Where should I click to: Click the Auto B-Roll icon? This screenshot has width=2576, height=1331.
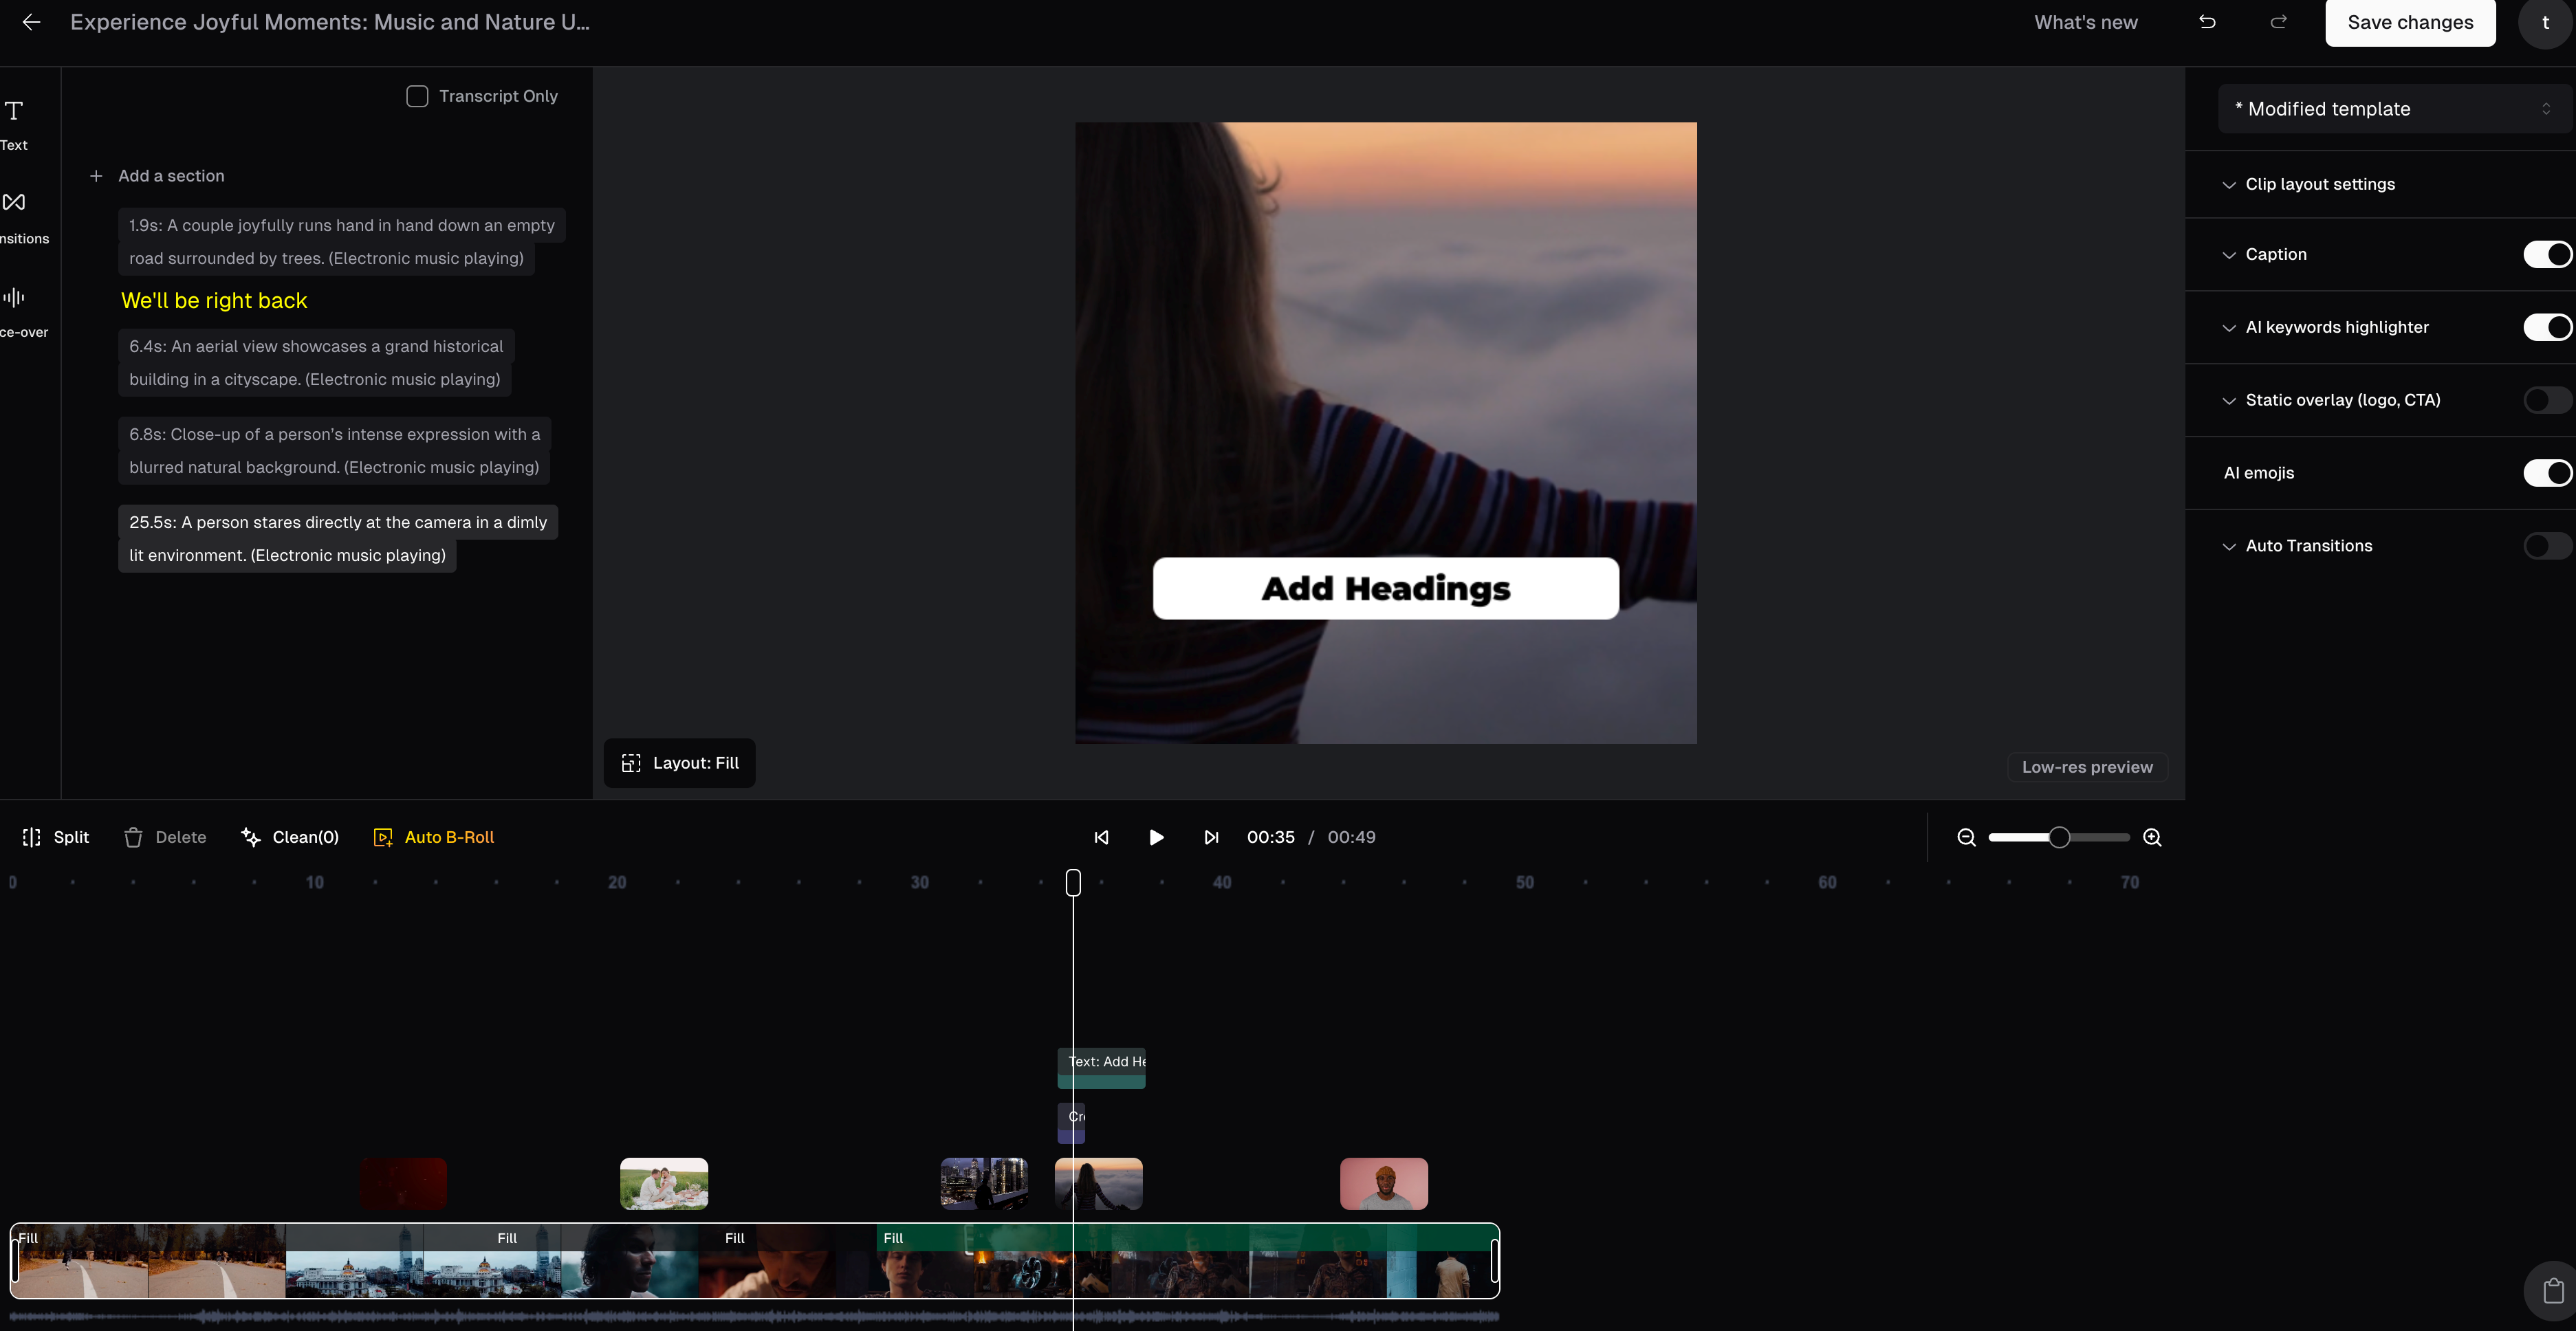[383, 837]
